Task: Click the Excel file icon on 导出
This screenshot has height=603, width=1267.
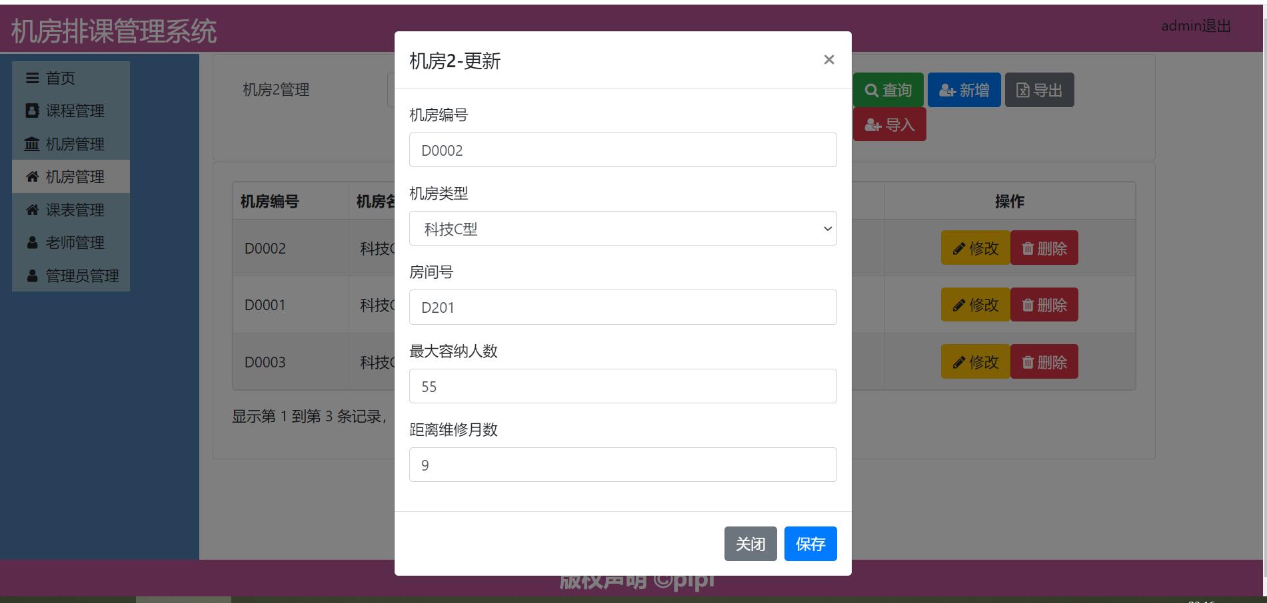Action: pyautogui.click(x=1022, y=91)
